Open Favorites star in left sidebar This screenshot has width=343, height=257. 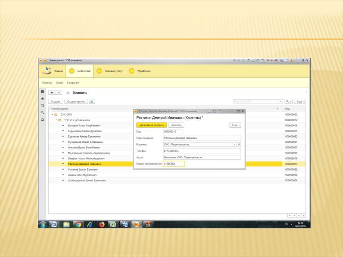point(43,99)
